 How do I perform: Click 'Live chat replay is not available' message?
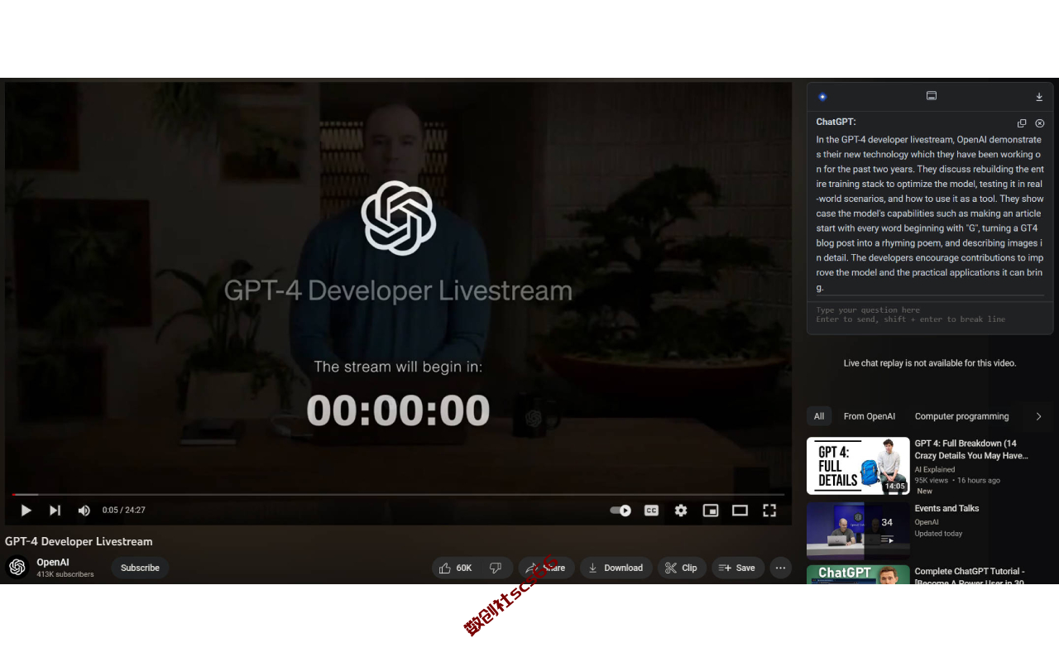point(930,363)
